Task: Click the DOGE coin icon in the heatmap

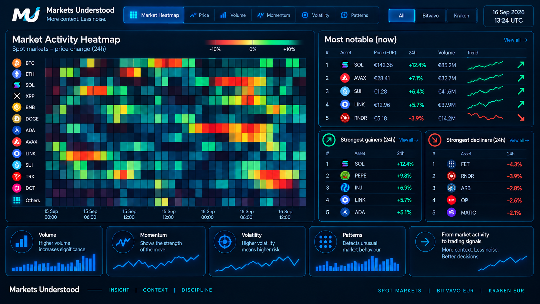Action: coord(17,119)
